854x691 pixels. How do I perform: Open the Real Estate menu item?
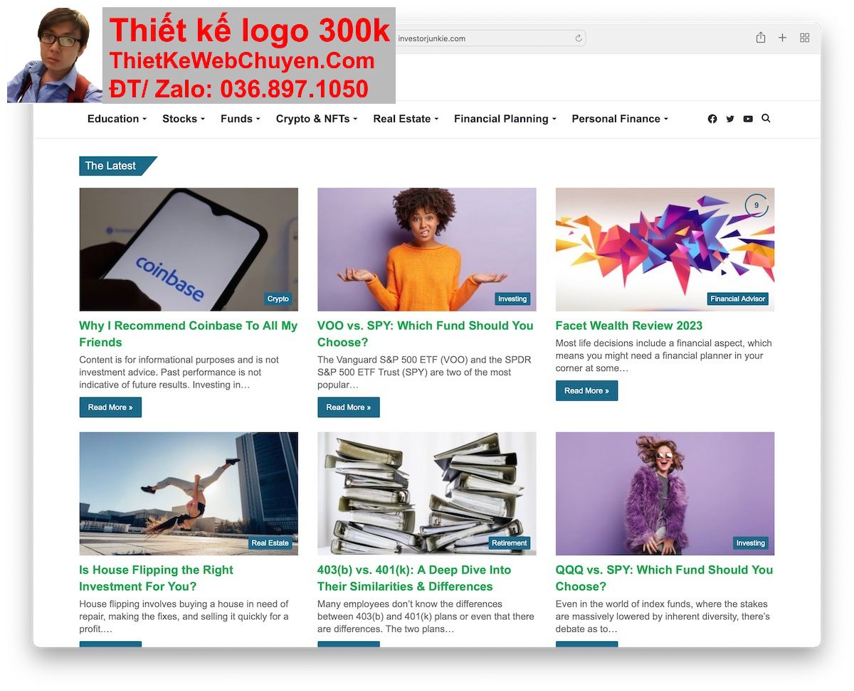click(406, 119)
